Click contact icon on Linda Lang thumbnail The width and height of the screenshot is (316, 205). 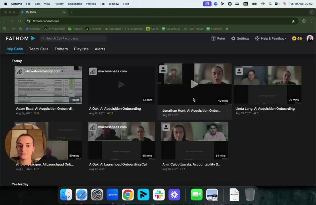pos(239,71)
